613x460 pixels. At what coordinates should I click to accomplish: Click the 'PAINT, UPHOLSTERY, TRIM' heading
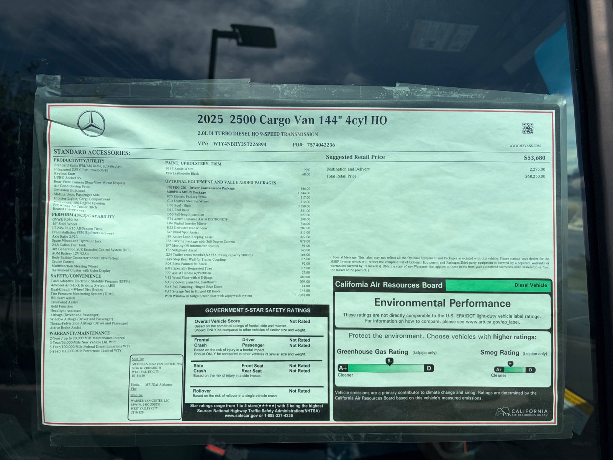tap(193, 164)
